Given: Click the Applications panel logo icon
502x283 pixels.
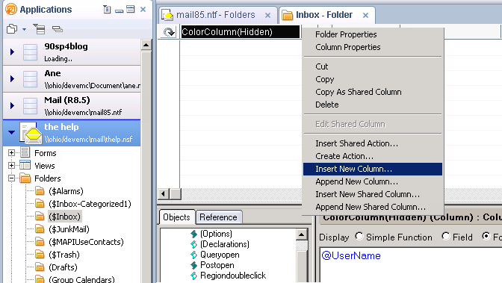Looking at the screenshot, I should (11, 9).
